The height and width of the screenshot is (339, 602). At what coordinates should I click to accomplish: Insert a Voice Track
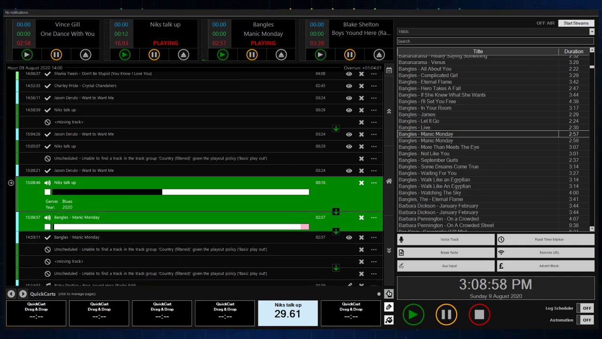(x=445, y=240)
